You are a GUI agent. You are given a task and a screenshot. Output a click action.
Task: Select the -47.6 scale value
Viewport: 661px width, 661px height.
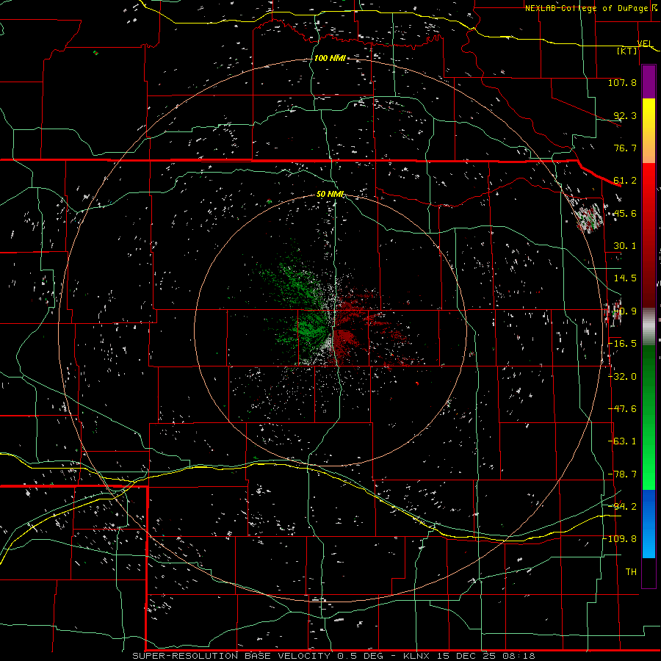(622, 409)
